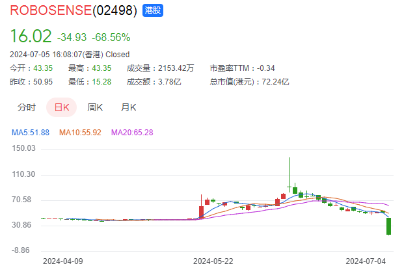Click the 2024-05-22 date axis label

pos(213,261)
